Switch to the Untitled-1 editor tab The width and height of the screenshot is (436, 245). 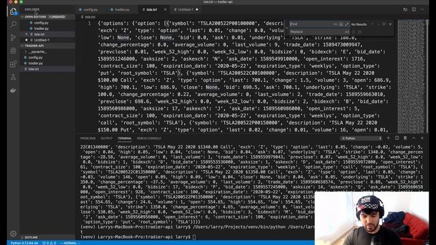[185, 10]
